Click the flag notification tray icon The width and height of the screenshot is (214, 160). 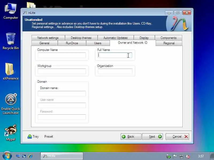(x=175, y=156)
